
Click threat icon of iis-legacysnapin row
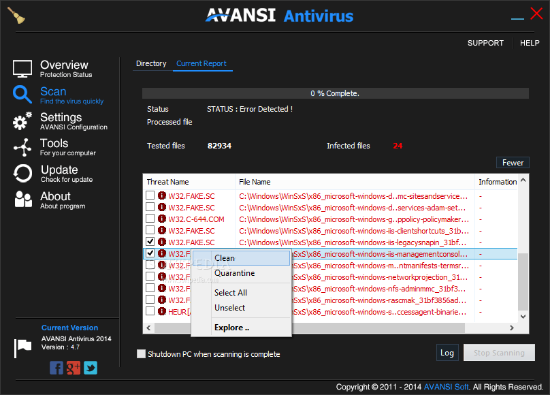coord(162,242)
